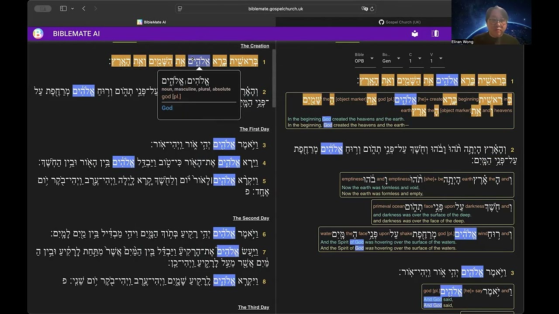Viewport: 559px width, 314px height.
Task: Click Eliran Wong webcam thumbnail
Action: click(491, 22)
